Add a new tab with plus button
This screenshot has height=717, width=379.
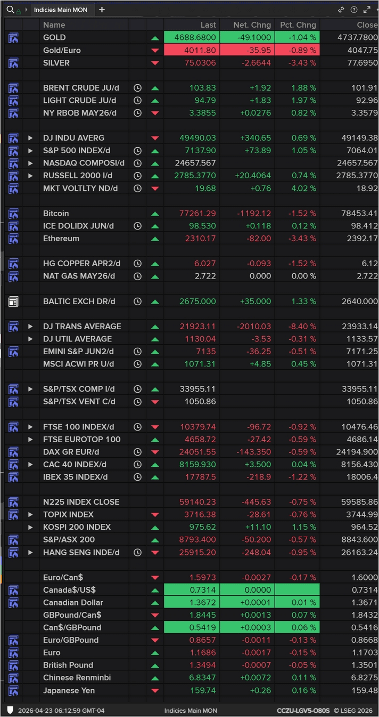pyautogui.click(x=102, y=10)
